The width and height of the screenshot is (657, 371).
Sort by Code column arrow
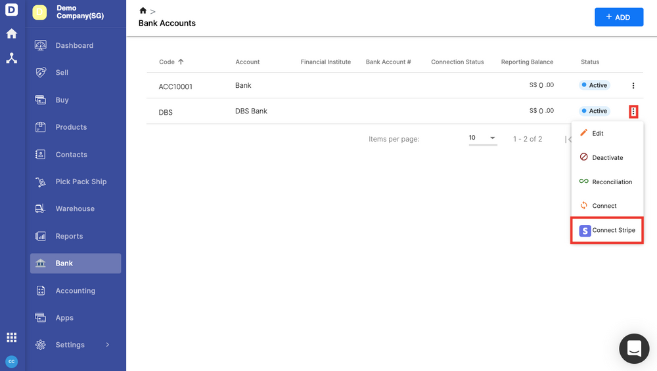[181, 62]
